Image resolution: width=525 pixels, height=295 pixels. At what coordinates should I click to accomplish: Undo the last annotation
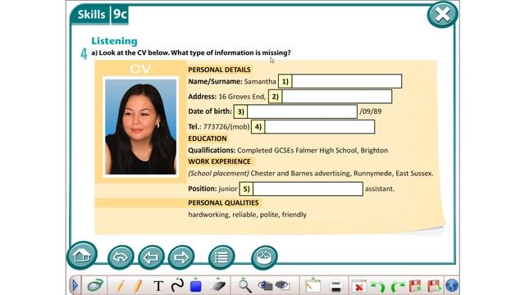378,286
